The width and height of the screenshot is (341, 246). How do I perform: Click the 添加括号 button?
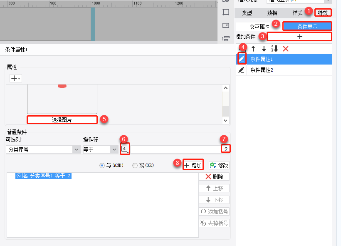click(x=214, y=211)
